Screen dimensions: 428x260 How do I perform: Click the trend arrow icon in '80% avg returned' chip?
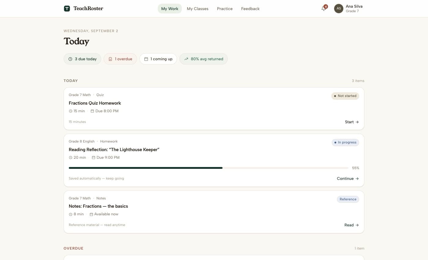pyautogui.click(x=186, y=59)
